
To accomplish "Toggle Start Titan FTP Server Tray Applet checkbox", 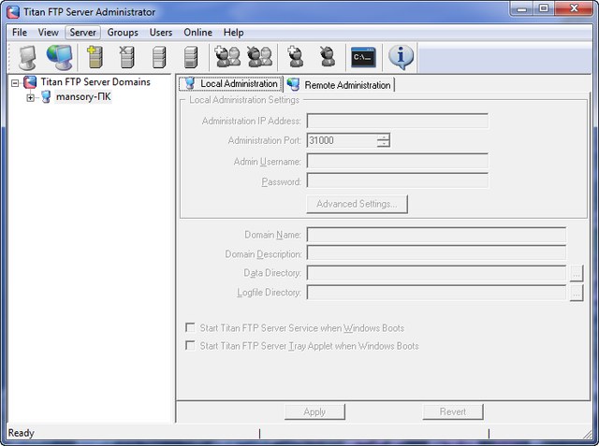I will [x=190, y=345].
